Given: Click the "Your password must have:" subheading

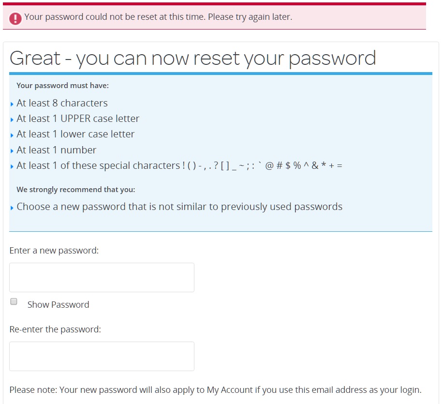Looking at the screenshot, I should click(x=63, y=86).
